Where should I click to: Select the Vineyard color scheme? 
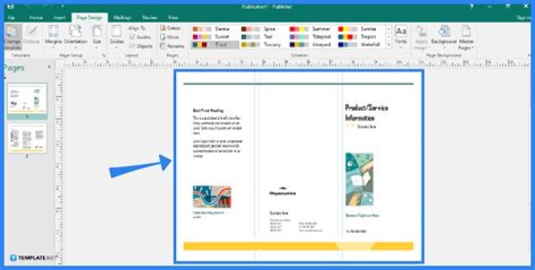pos(312,45)
